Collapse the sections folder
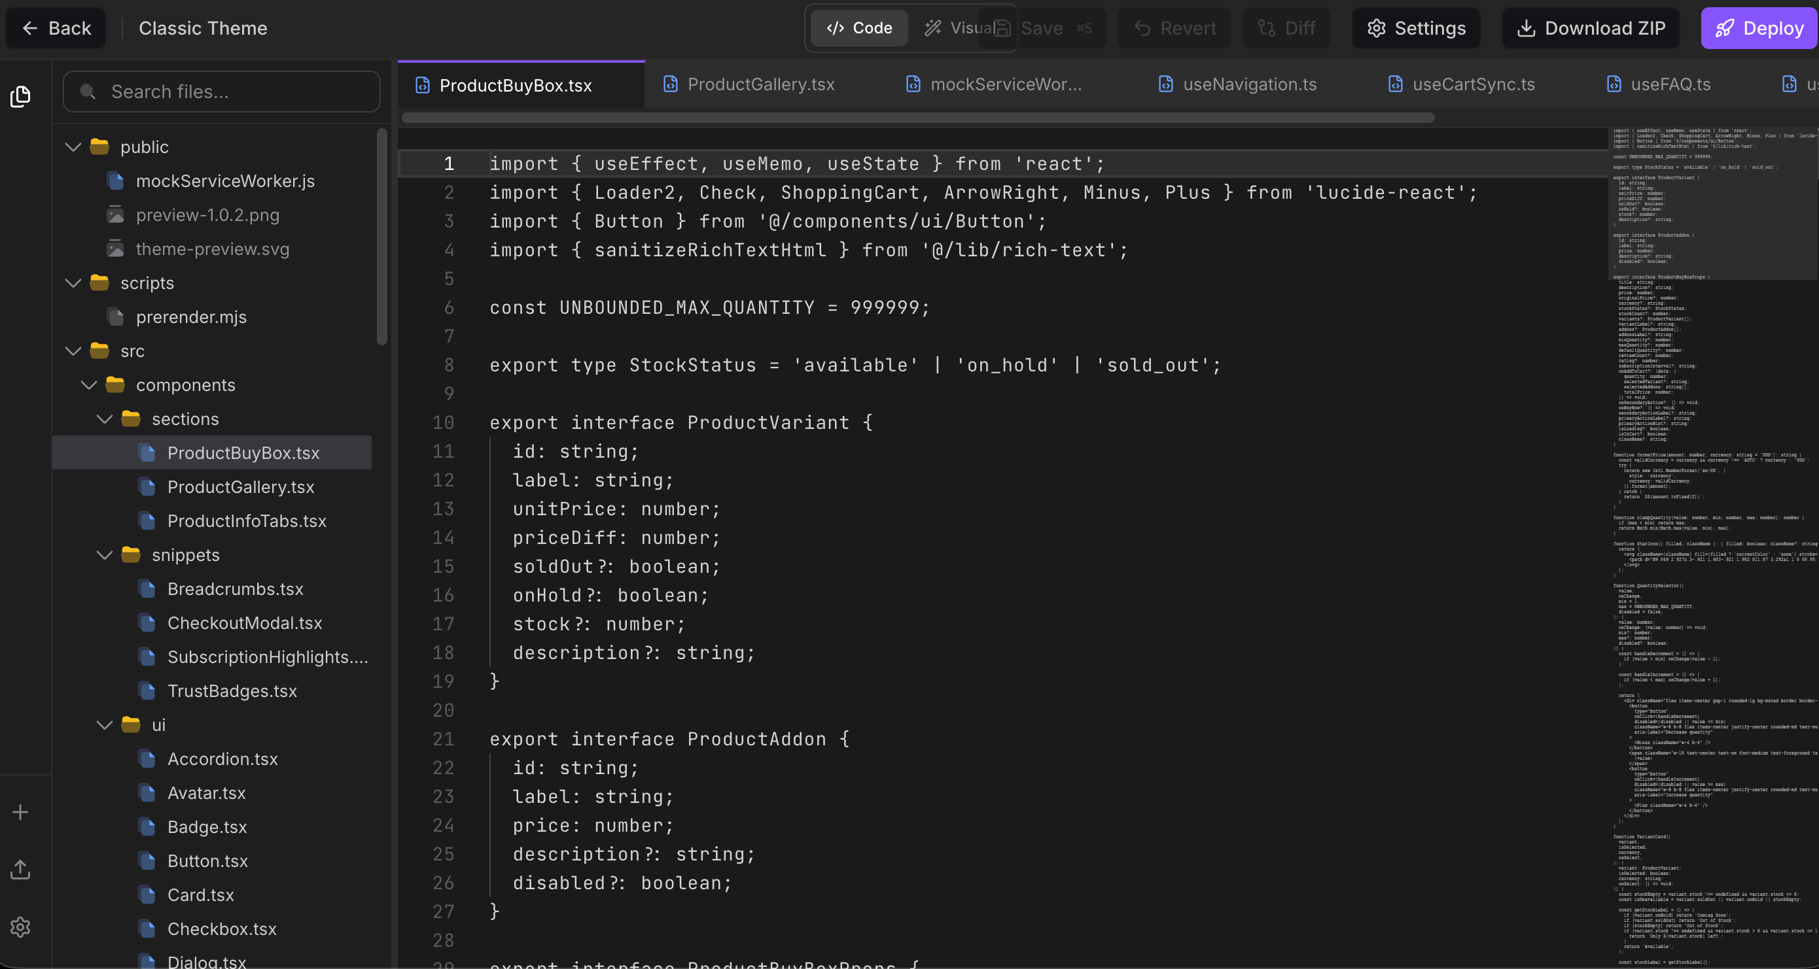Screen dimensions: 1819x969 click(105, 419)
